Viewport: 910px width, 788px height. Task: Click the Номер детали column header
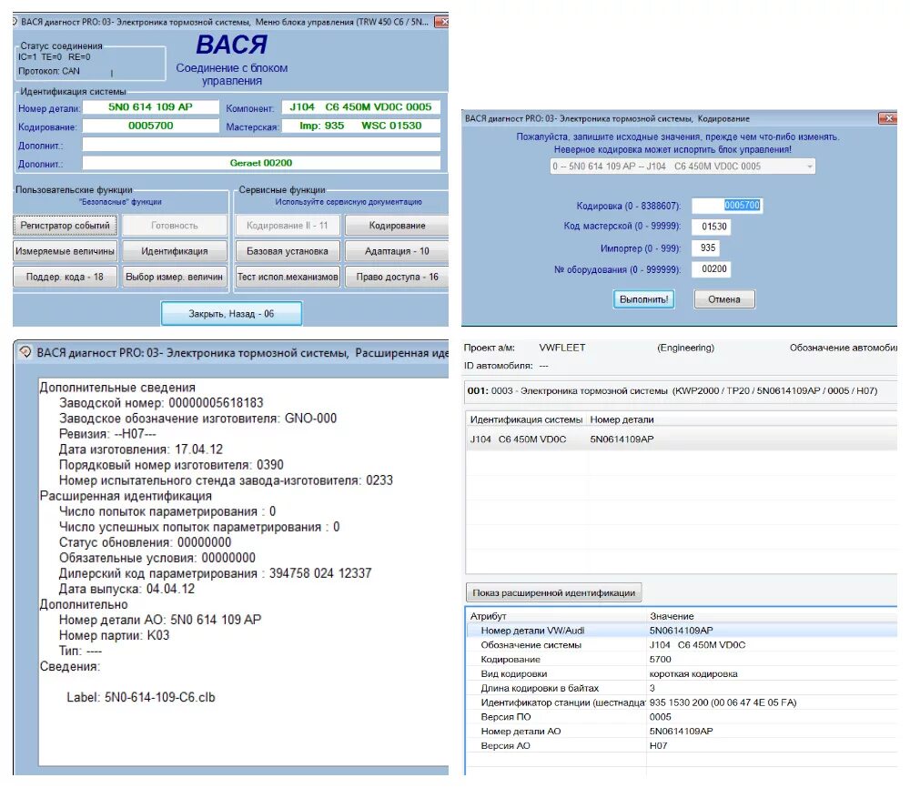point(742,419)
